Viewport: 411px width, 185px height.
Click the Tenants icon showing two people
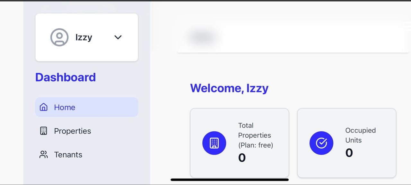(43, 154)
